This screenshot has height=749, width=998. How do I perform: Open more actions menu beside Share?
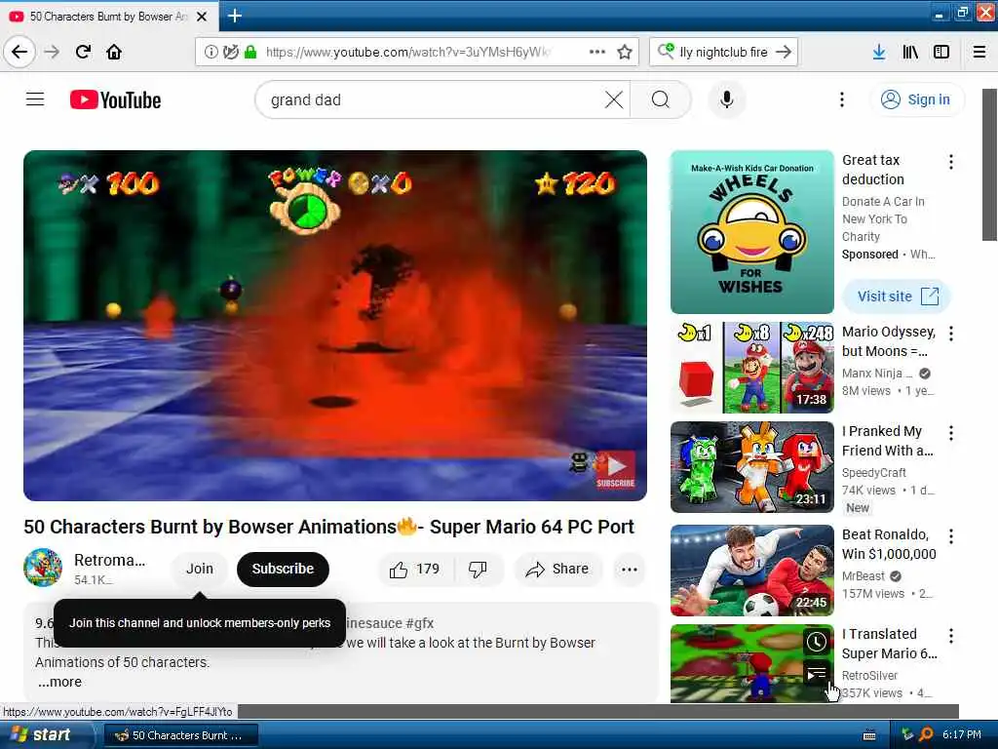(x=629, y=569)
